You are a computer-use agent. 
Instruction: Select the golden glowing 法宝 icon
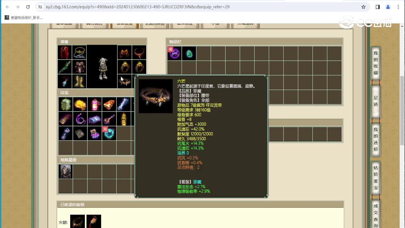click(x=80, y=104)
